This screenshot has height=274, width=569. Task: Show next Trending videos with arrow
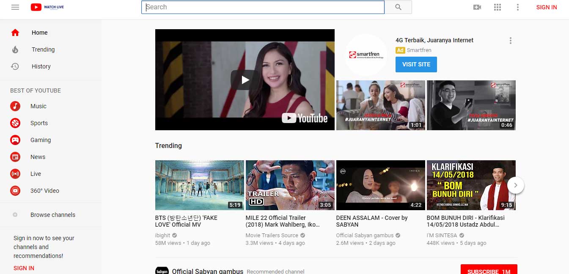(x=516, y=185)
